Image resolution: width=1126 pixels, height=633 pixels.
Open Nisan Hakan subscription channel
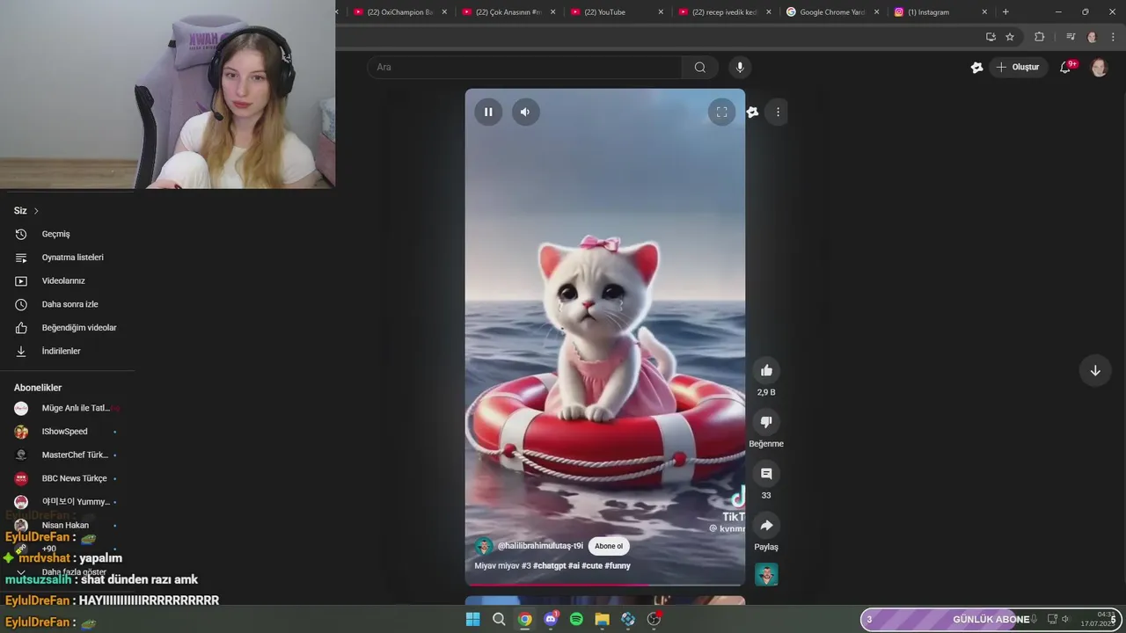pyautogui.click(x=67, y=525)
